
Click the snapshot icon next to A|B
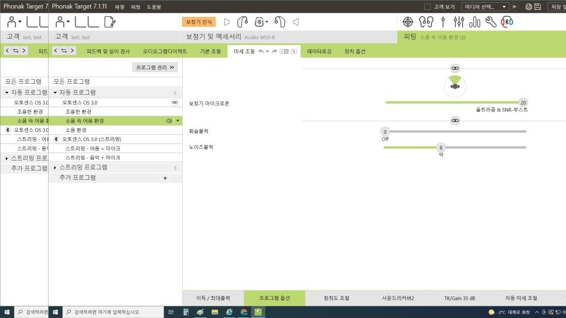294,52
